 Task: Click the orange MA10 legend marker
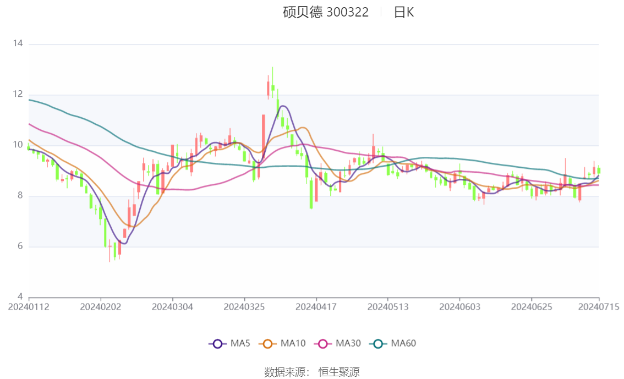(267, 344)
